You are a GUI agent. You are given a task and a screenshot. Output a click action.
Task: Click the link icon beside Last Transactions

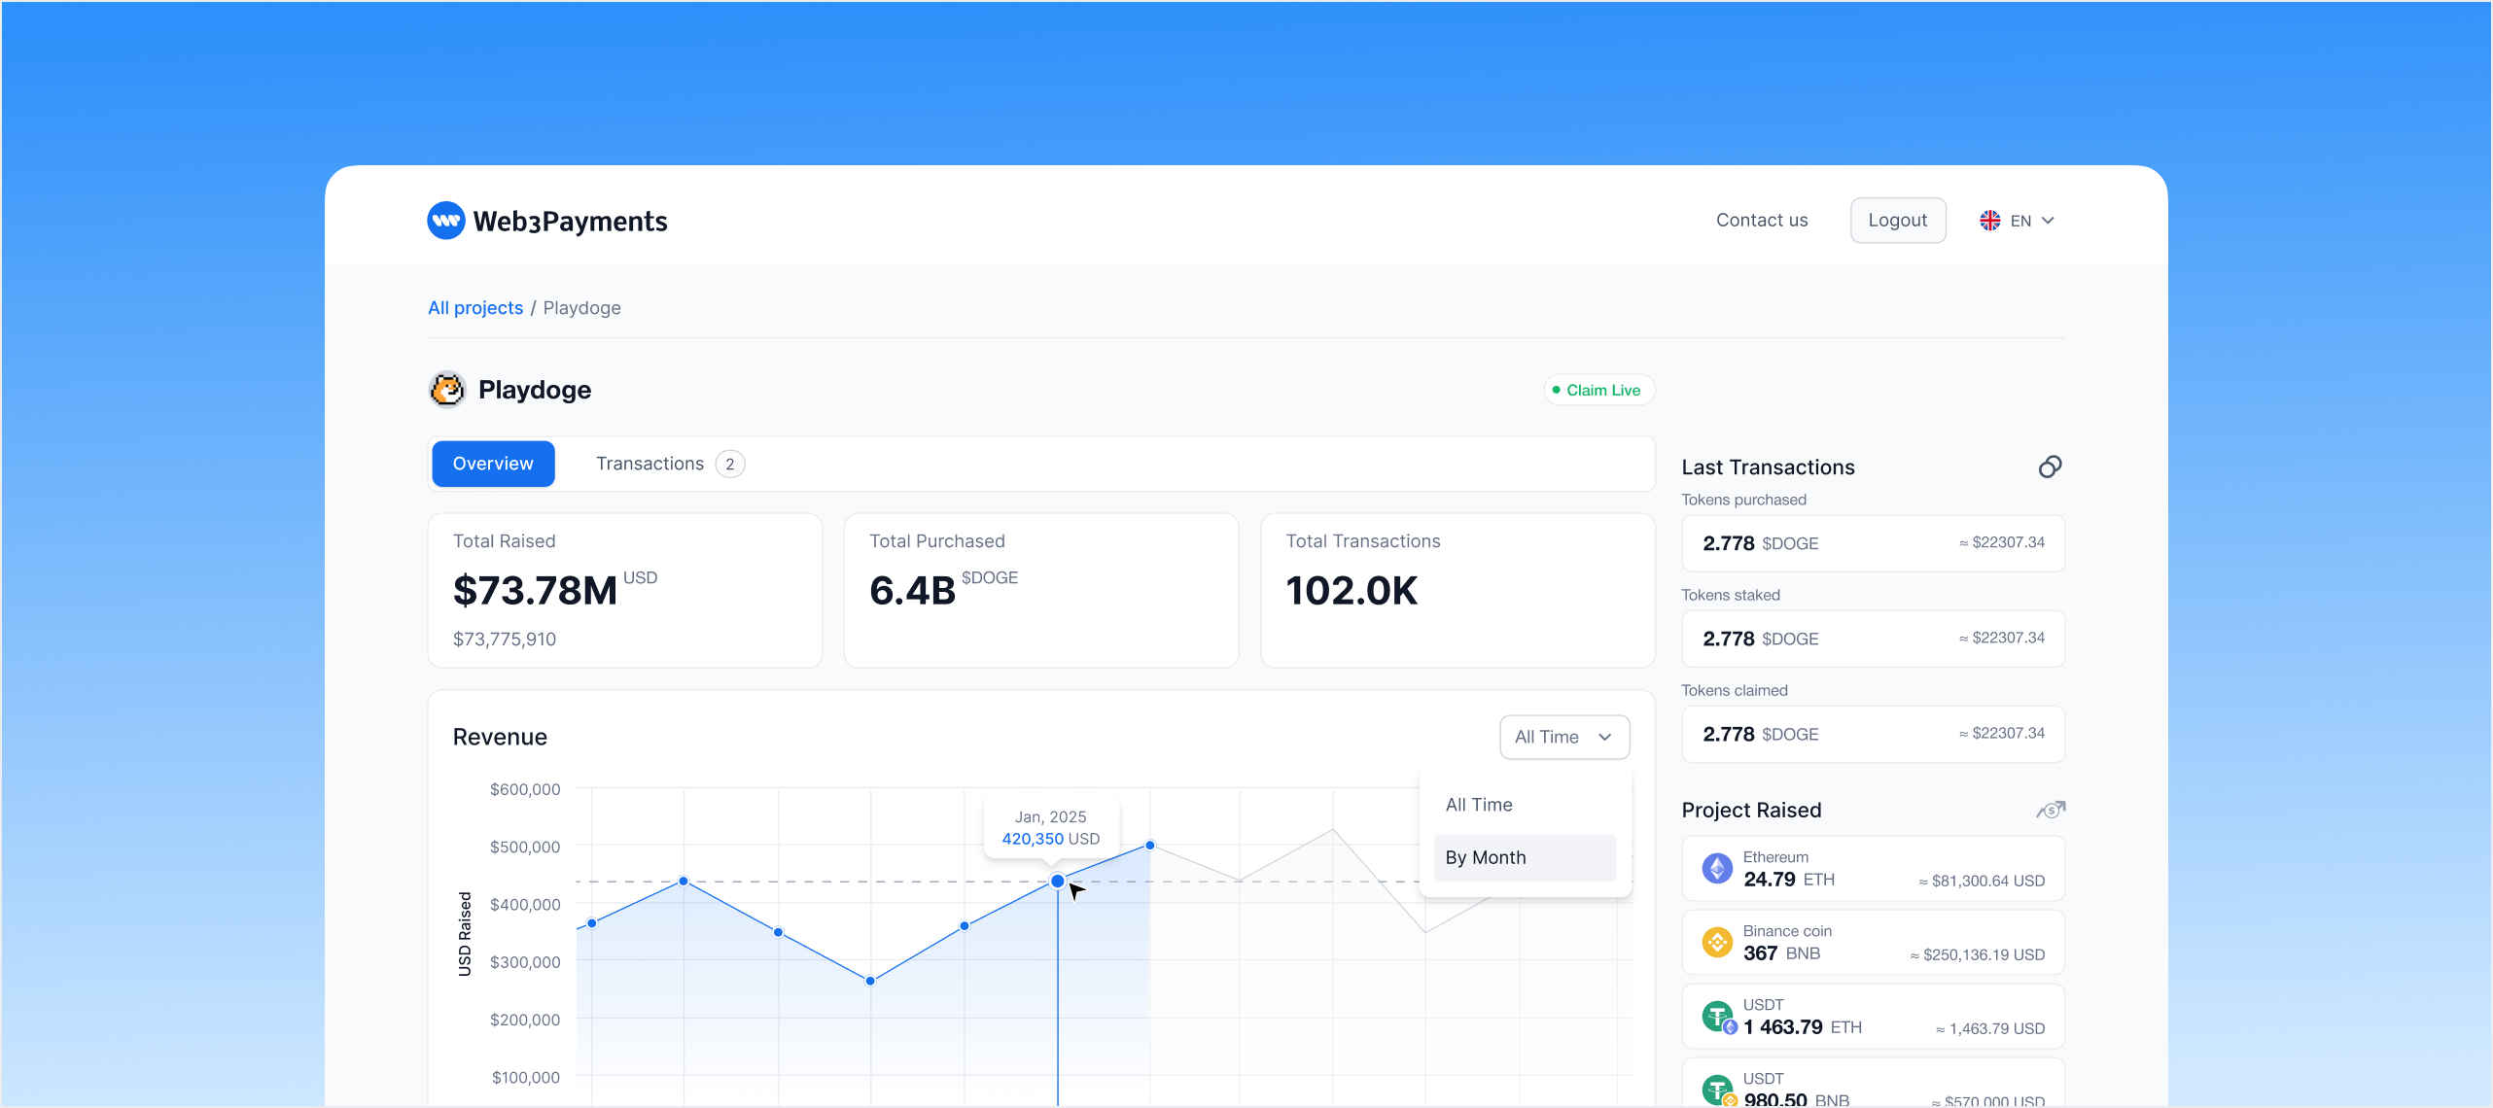click(2050, 467)
